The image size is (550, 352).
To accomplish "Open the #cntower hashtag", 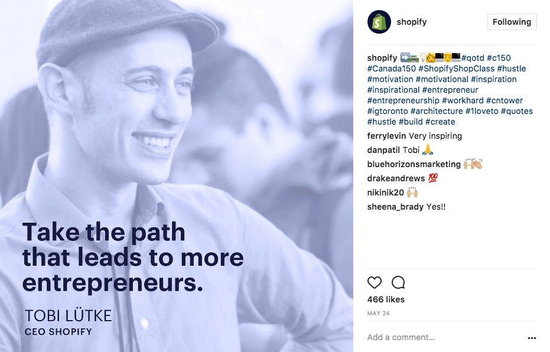I will [x=505, y=100].
